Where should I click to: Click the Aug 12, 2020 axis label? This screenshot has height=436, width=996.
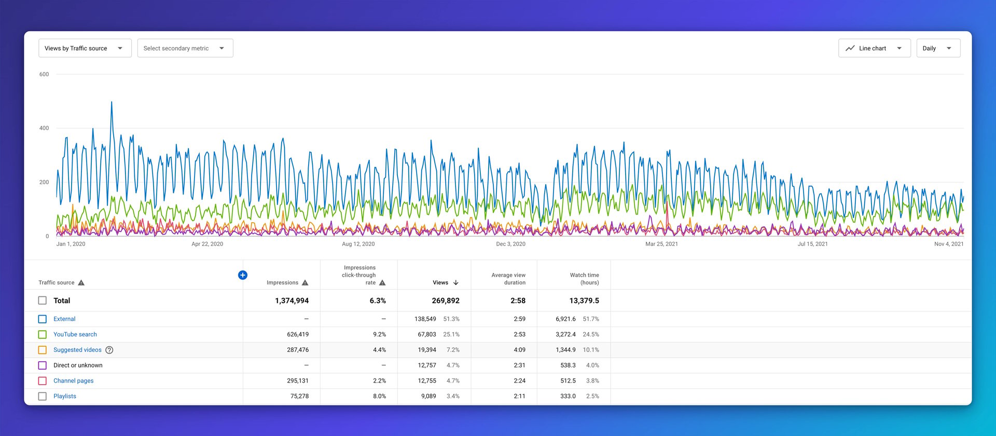pos(358,244)
